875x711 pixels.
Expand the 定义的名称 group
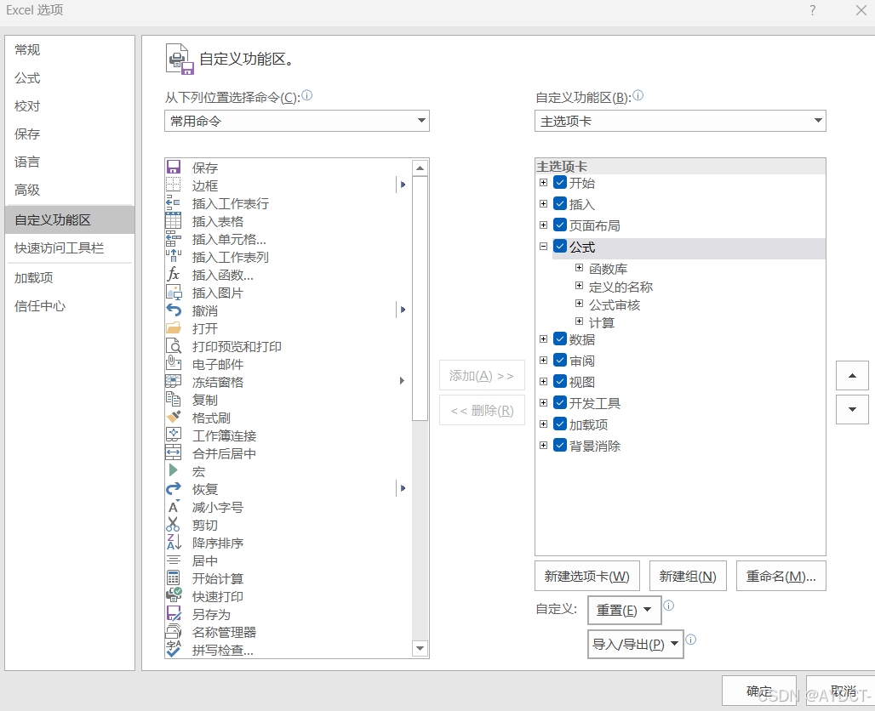[580, 286]
